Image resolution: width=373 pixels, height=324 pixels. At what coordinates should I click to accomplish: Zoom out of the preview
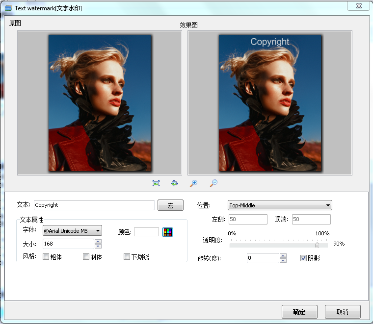(x=213, y=183)
